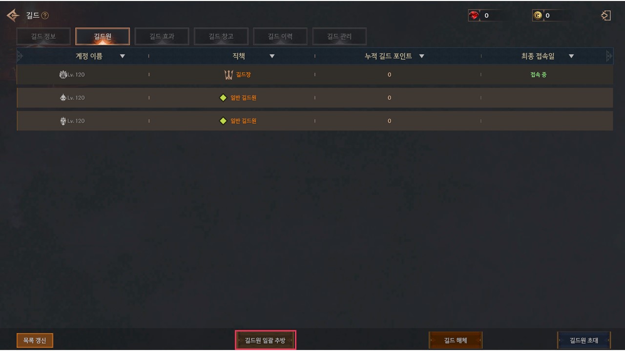The width and height of the screenshot is (625, 351).
Task: Click the gold coin currency icon
Action: pyautogui.click(x=538, y=16)
